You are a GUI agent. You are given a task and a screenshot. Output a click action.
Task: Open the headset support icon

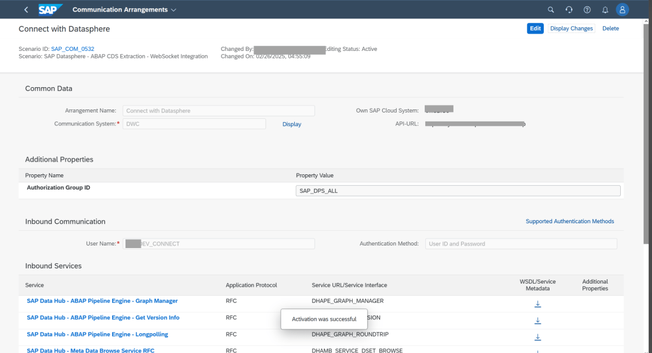569,10
